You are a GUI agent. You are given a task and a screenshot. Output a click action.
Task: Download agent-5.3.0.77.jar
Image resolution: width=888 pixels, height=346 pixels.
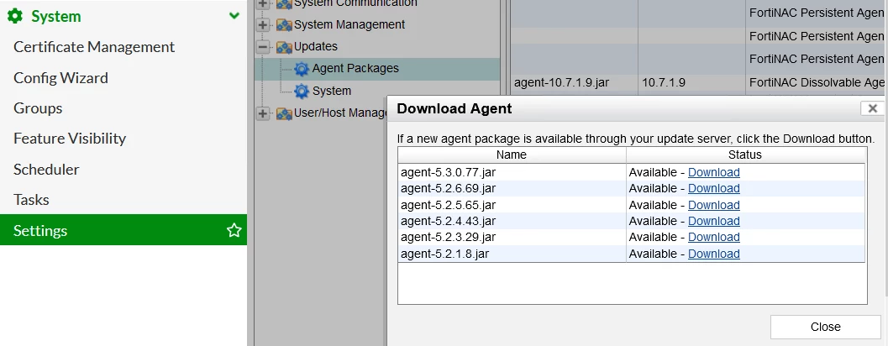(x=713, y=172)
